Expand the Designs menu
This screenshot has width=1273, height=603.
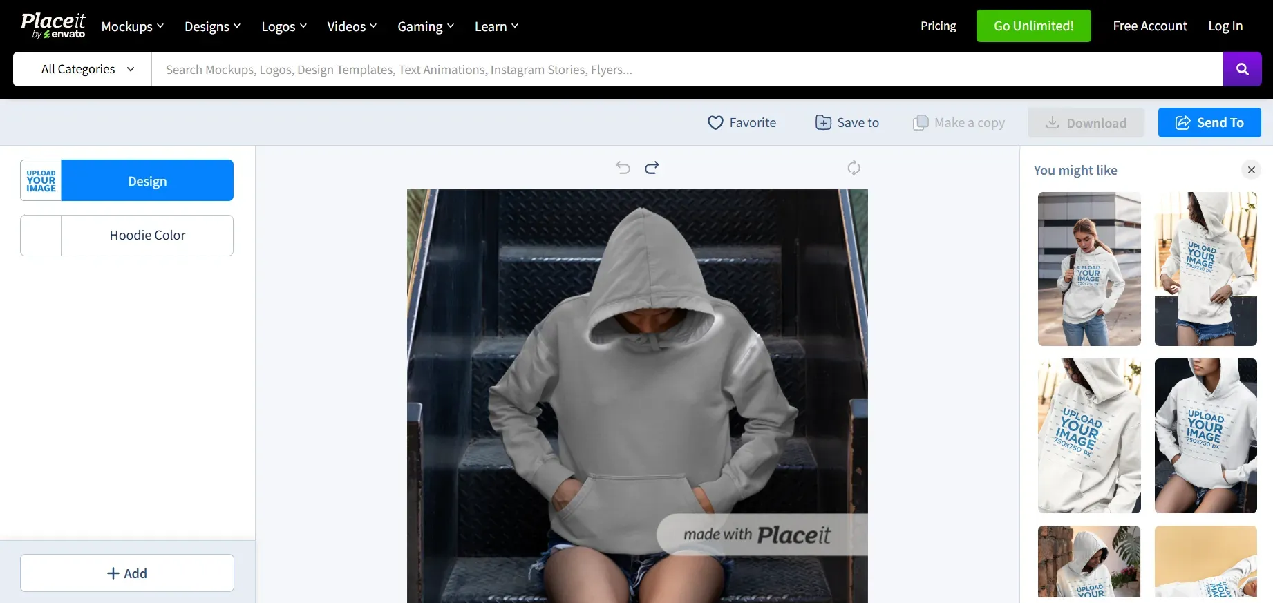[x=213, y=26]
